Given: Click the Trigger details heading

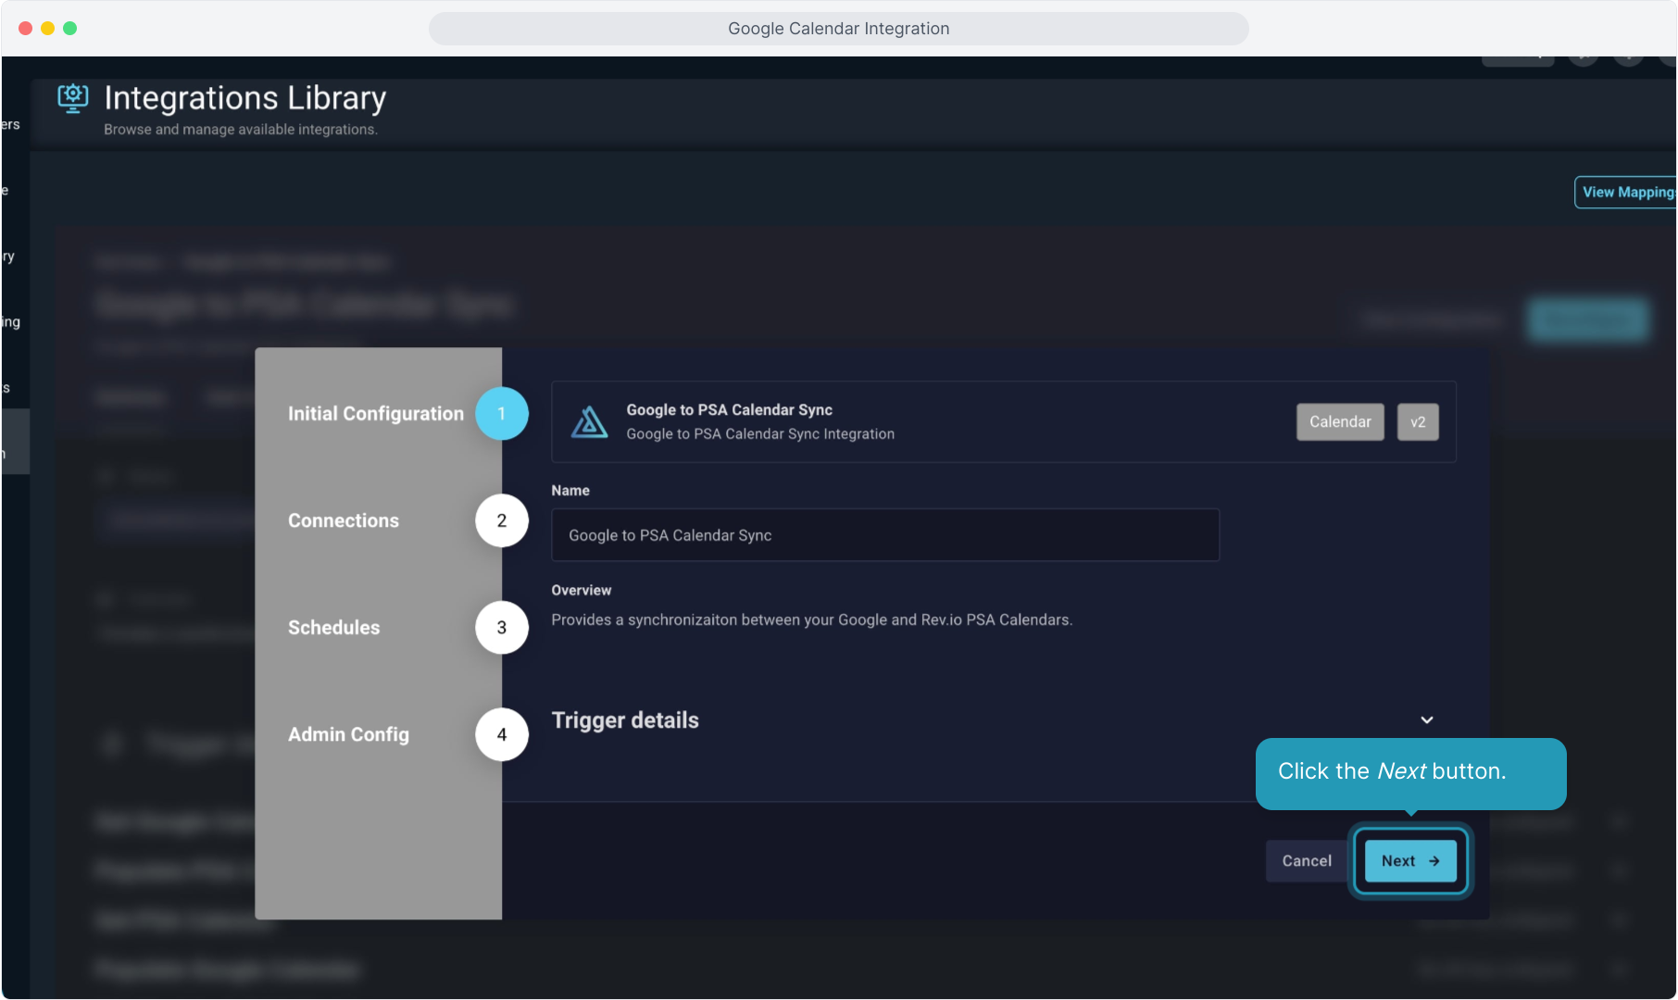Looking at the screenshot, I should point(625,720).
